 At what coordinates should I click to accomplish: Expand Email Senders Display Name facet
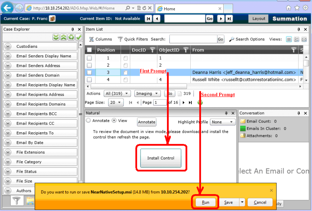tap(8, 56)
